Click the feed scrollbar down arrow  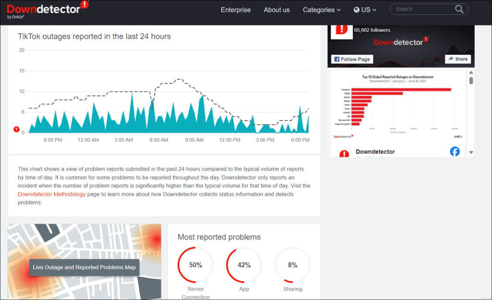click(x=471, y=152)
